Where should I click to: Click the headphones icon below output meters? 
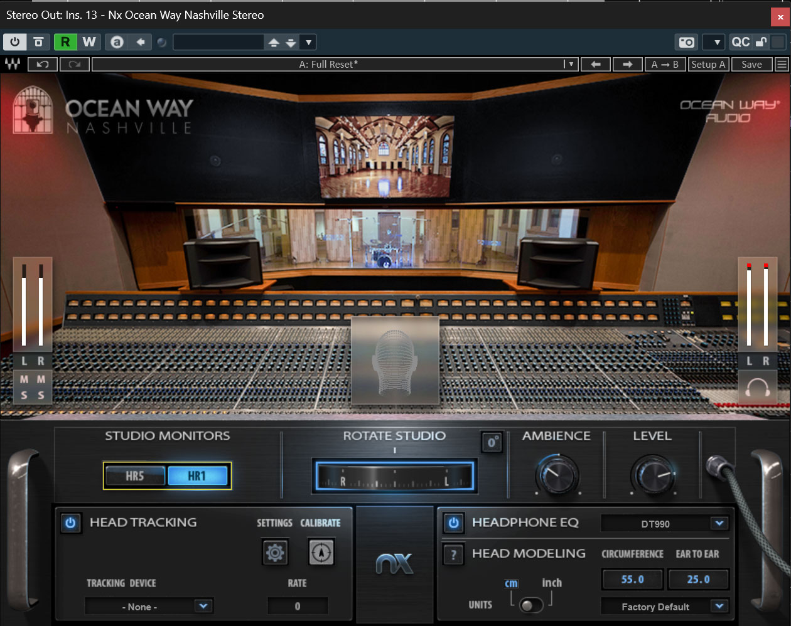[757, 388]
